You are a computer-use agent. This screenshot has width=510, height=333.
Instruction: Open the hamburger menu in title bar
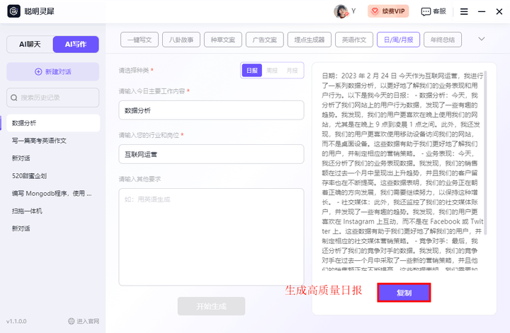464,11
